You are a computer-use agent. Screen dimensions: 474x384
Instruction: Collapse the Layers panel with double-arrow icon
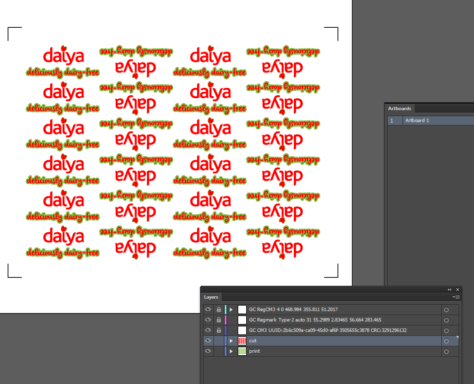point(450,289)
